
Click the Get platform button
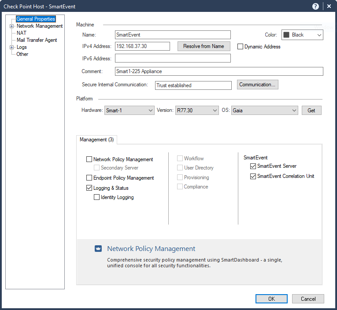coord(311,111)
